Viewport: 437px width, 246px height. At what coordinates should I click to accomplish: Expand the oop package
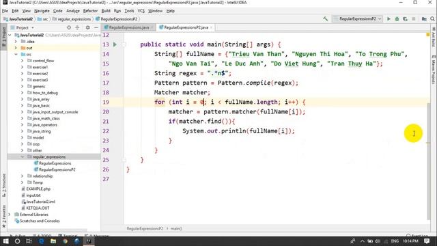(22, 144)
